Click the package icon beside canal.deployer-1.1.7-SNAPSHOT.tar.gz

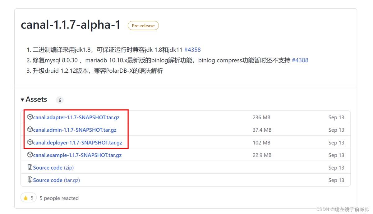tap(30, 142)
